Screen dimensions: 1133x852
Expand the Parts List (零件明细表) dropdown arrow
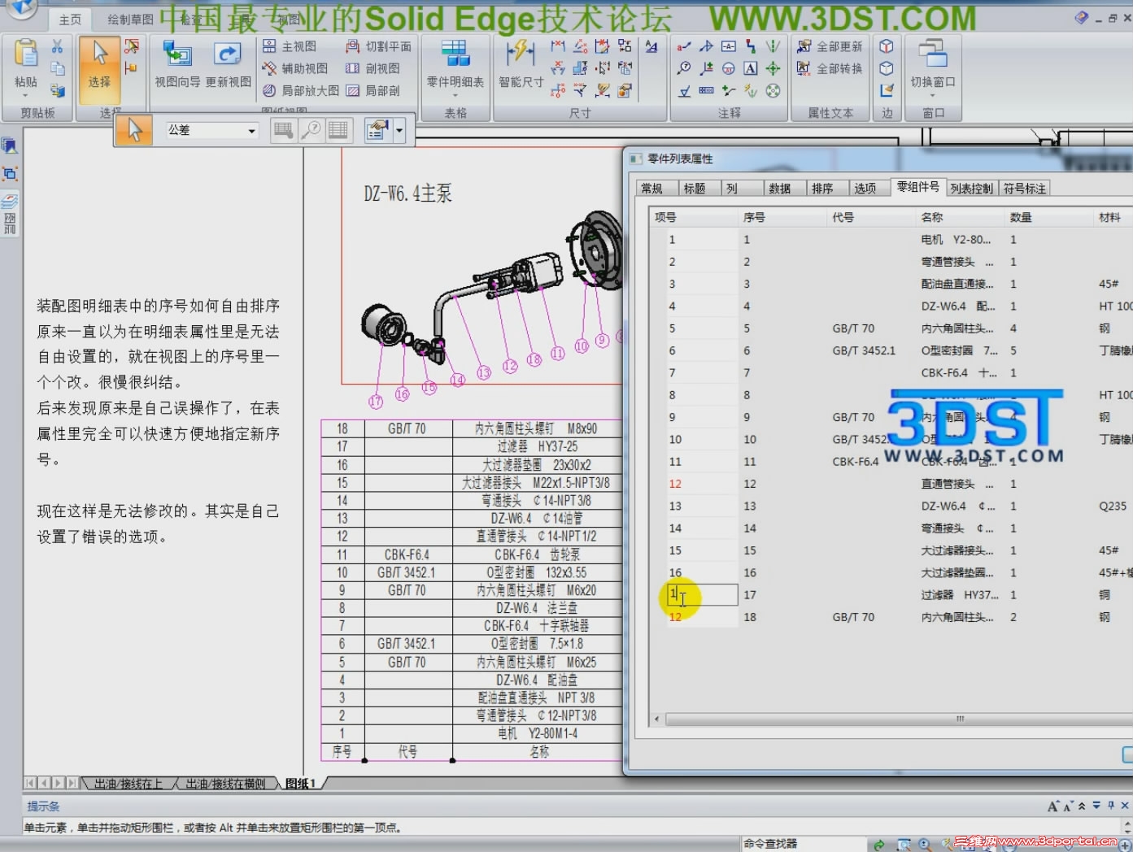click(455, 96)
